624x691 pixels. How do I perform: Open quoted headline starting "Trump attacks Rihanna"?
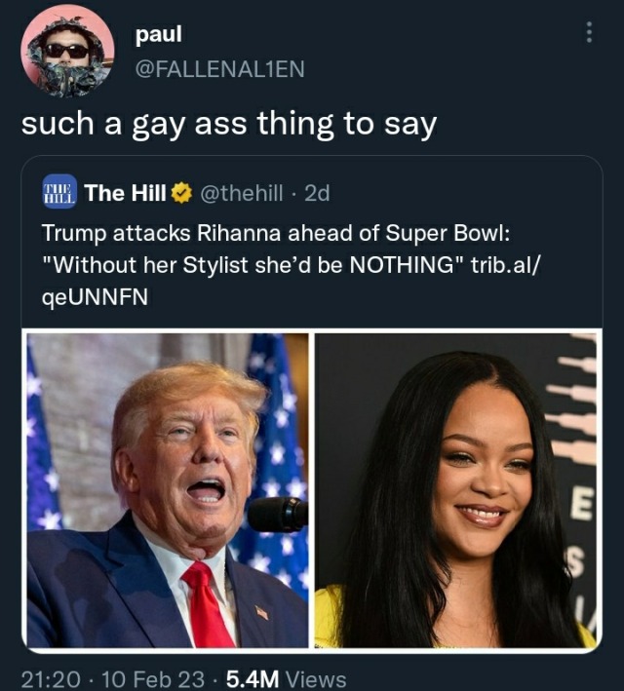point(291,264)
